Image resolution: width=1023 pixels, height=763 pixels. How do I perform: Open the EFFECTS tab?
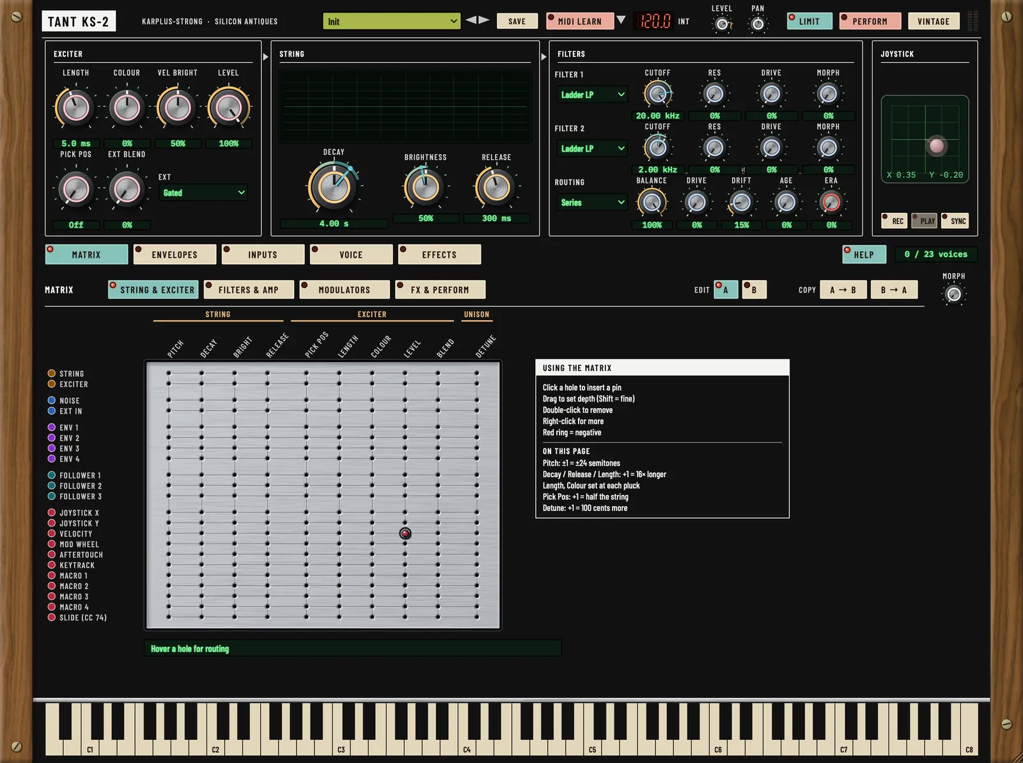[x=439, y=255]
